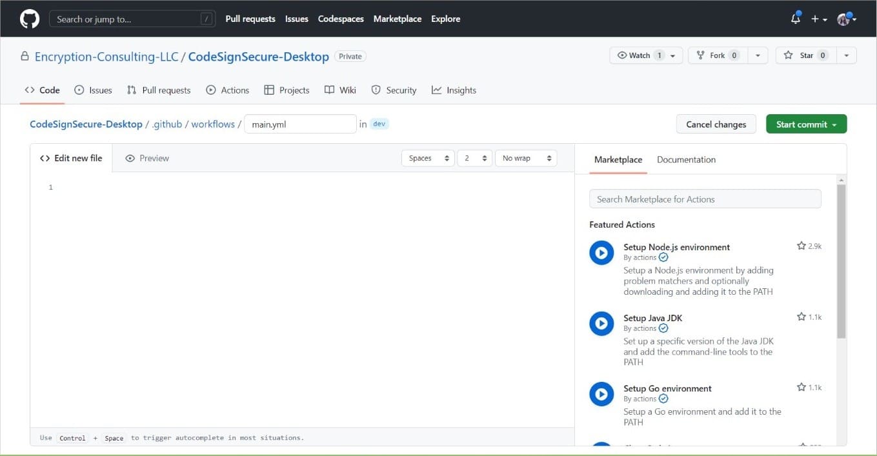Open Setup Node.js environment action
877x456 pixels.
(x=676, y=247)
